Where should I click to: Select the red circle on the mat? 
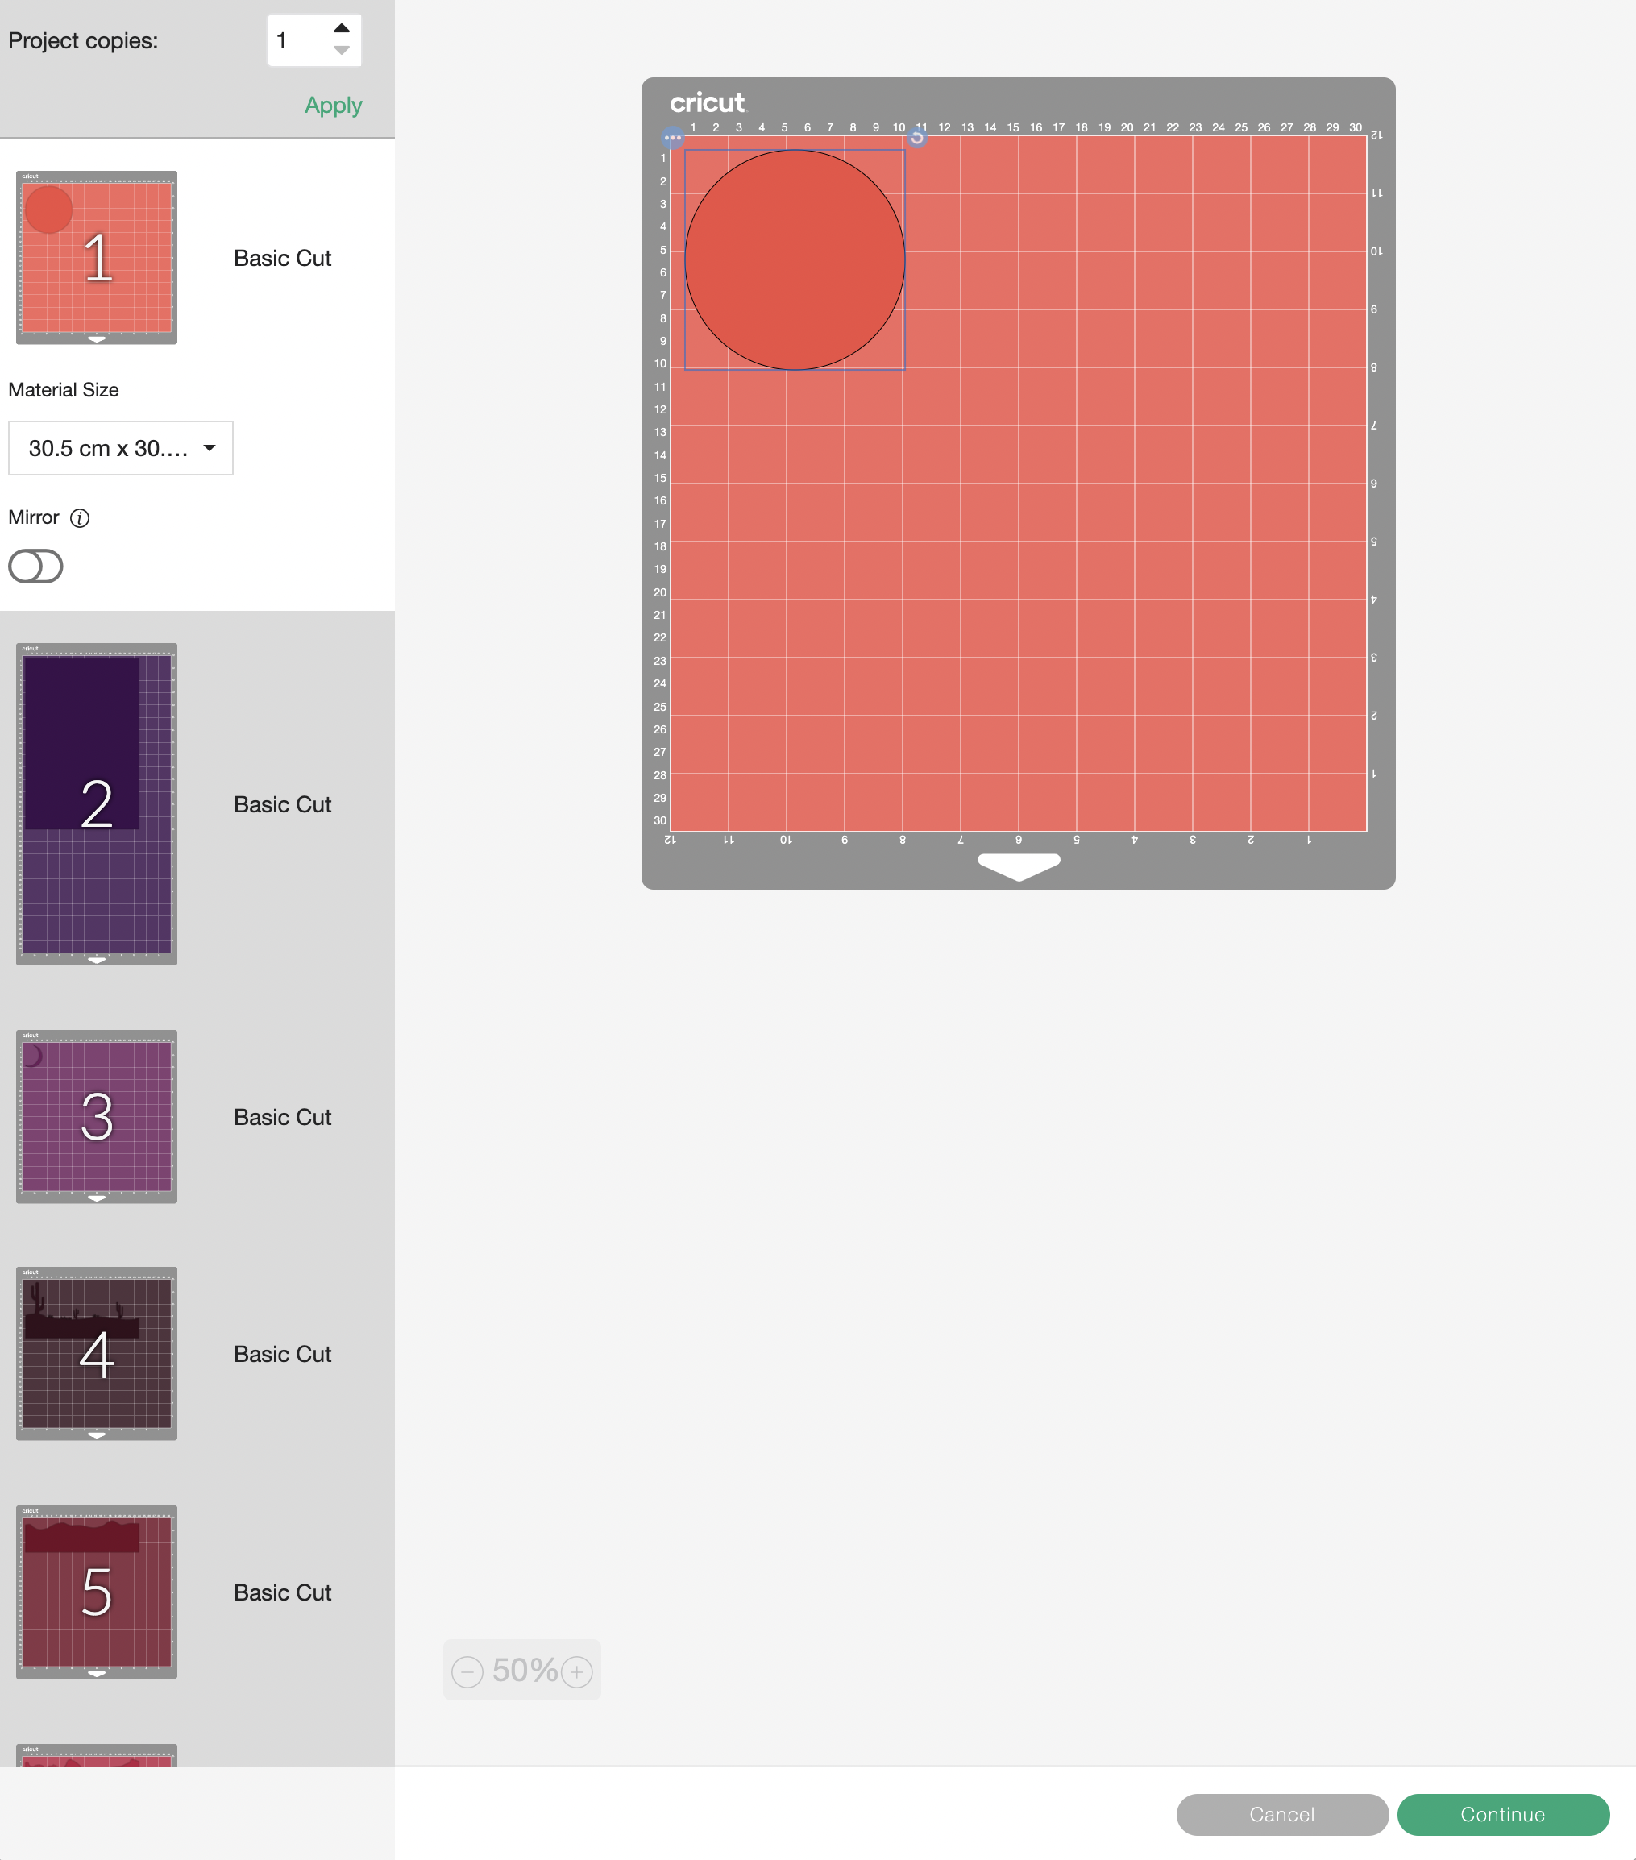coord(795,259)
